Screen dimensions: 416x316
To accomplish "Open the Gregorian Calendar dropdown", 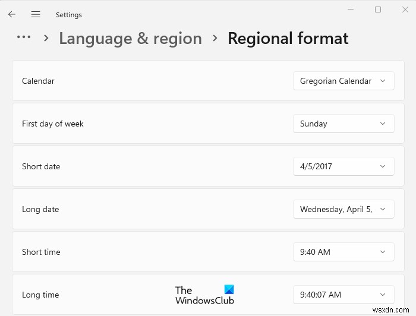I will point(343,81).
